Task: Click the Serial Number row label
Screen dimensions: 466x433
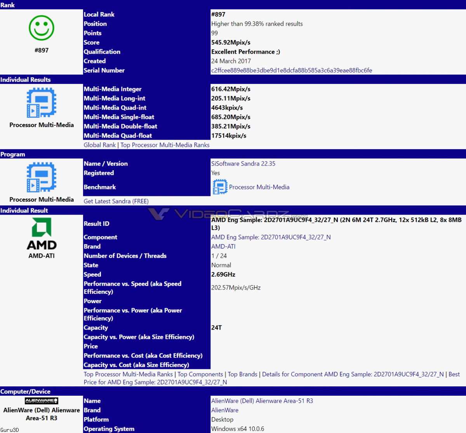Action: pos(104,70)
